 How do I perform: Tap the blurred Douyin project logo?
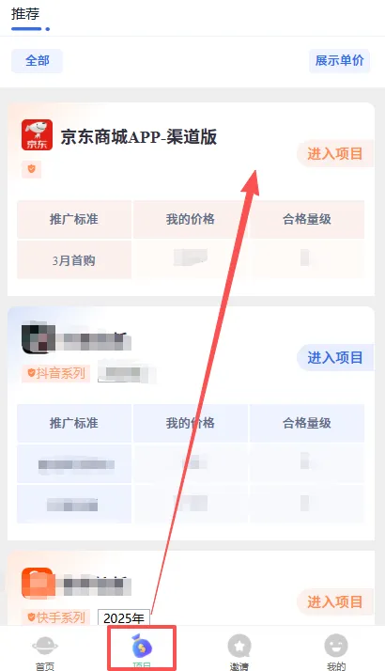(38, 338)
